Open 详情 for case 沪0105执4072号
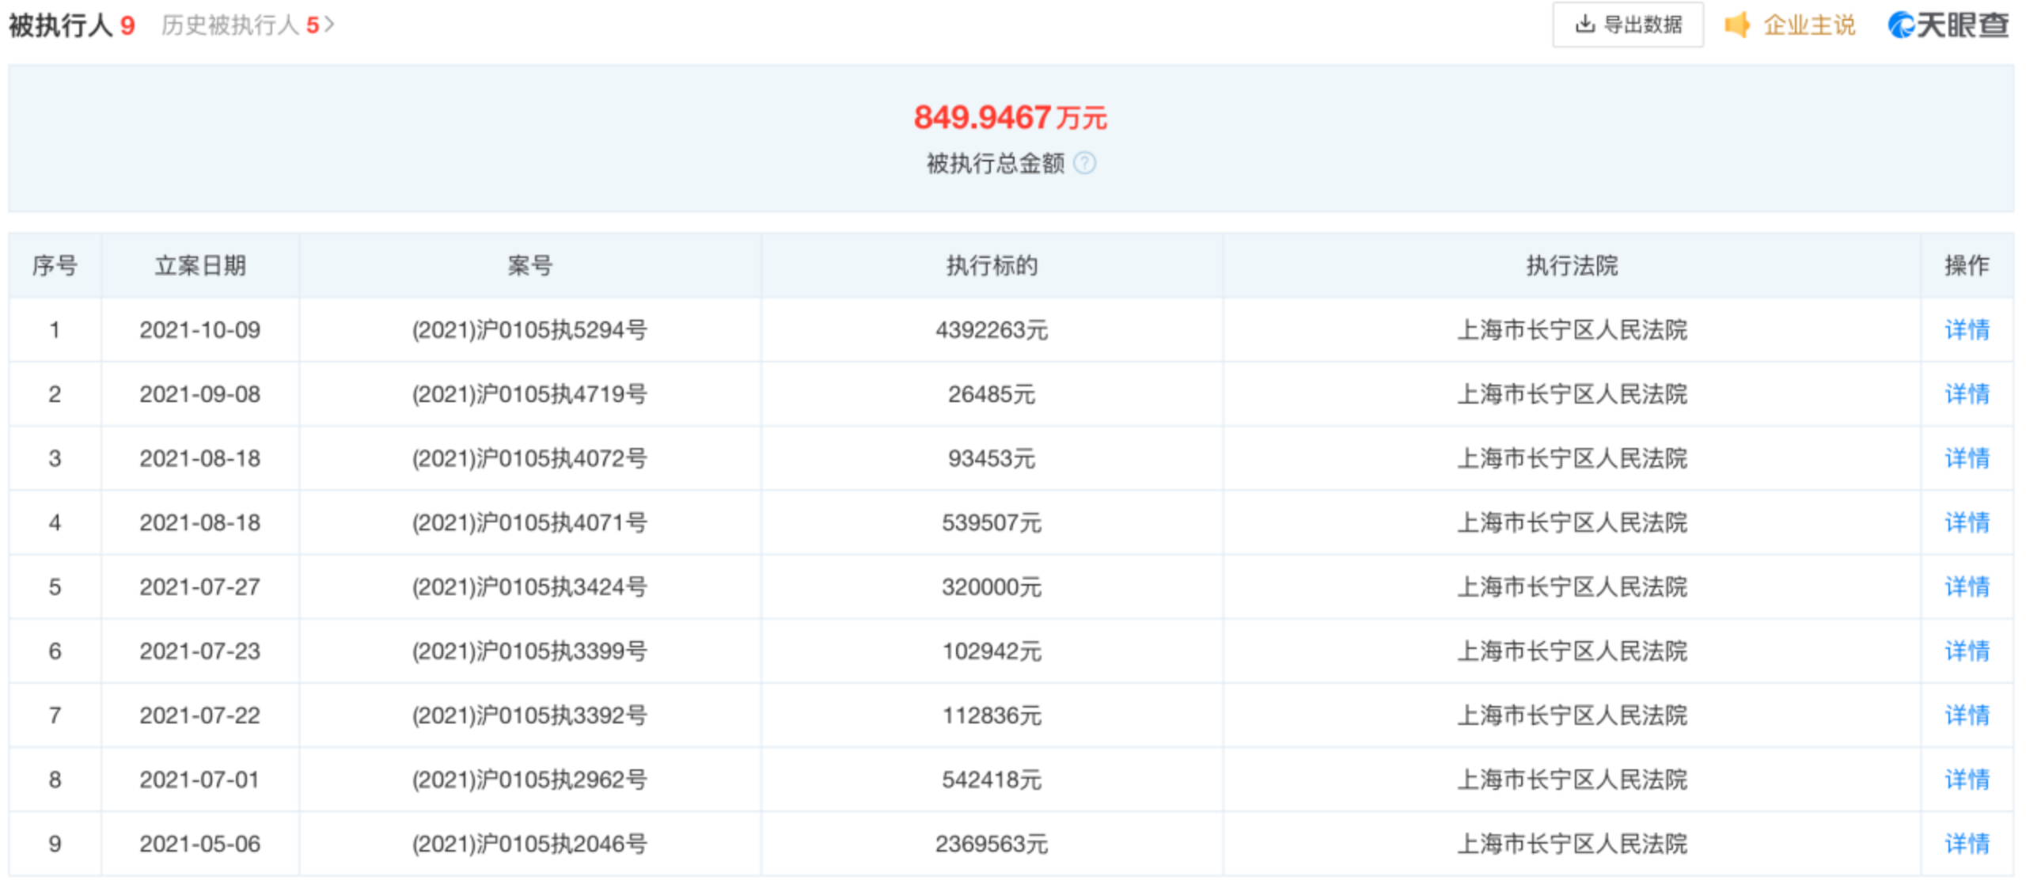Screen dimensions: 2026x888 click(1966, 458)
